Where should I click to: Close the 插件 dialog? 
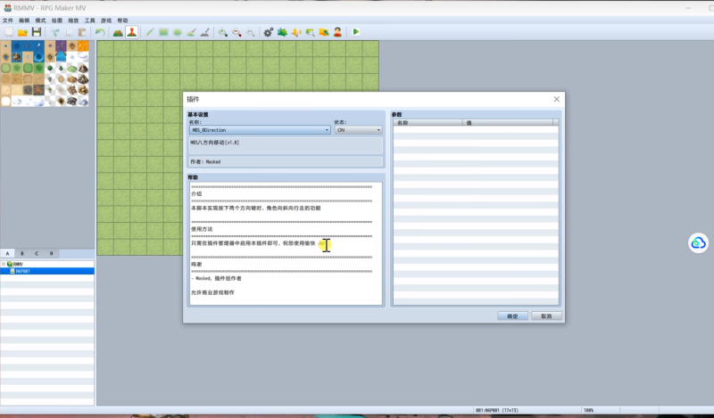[556, 99]
